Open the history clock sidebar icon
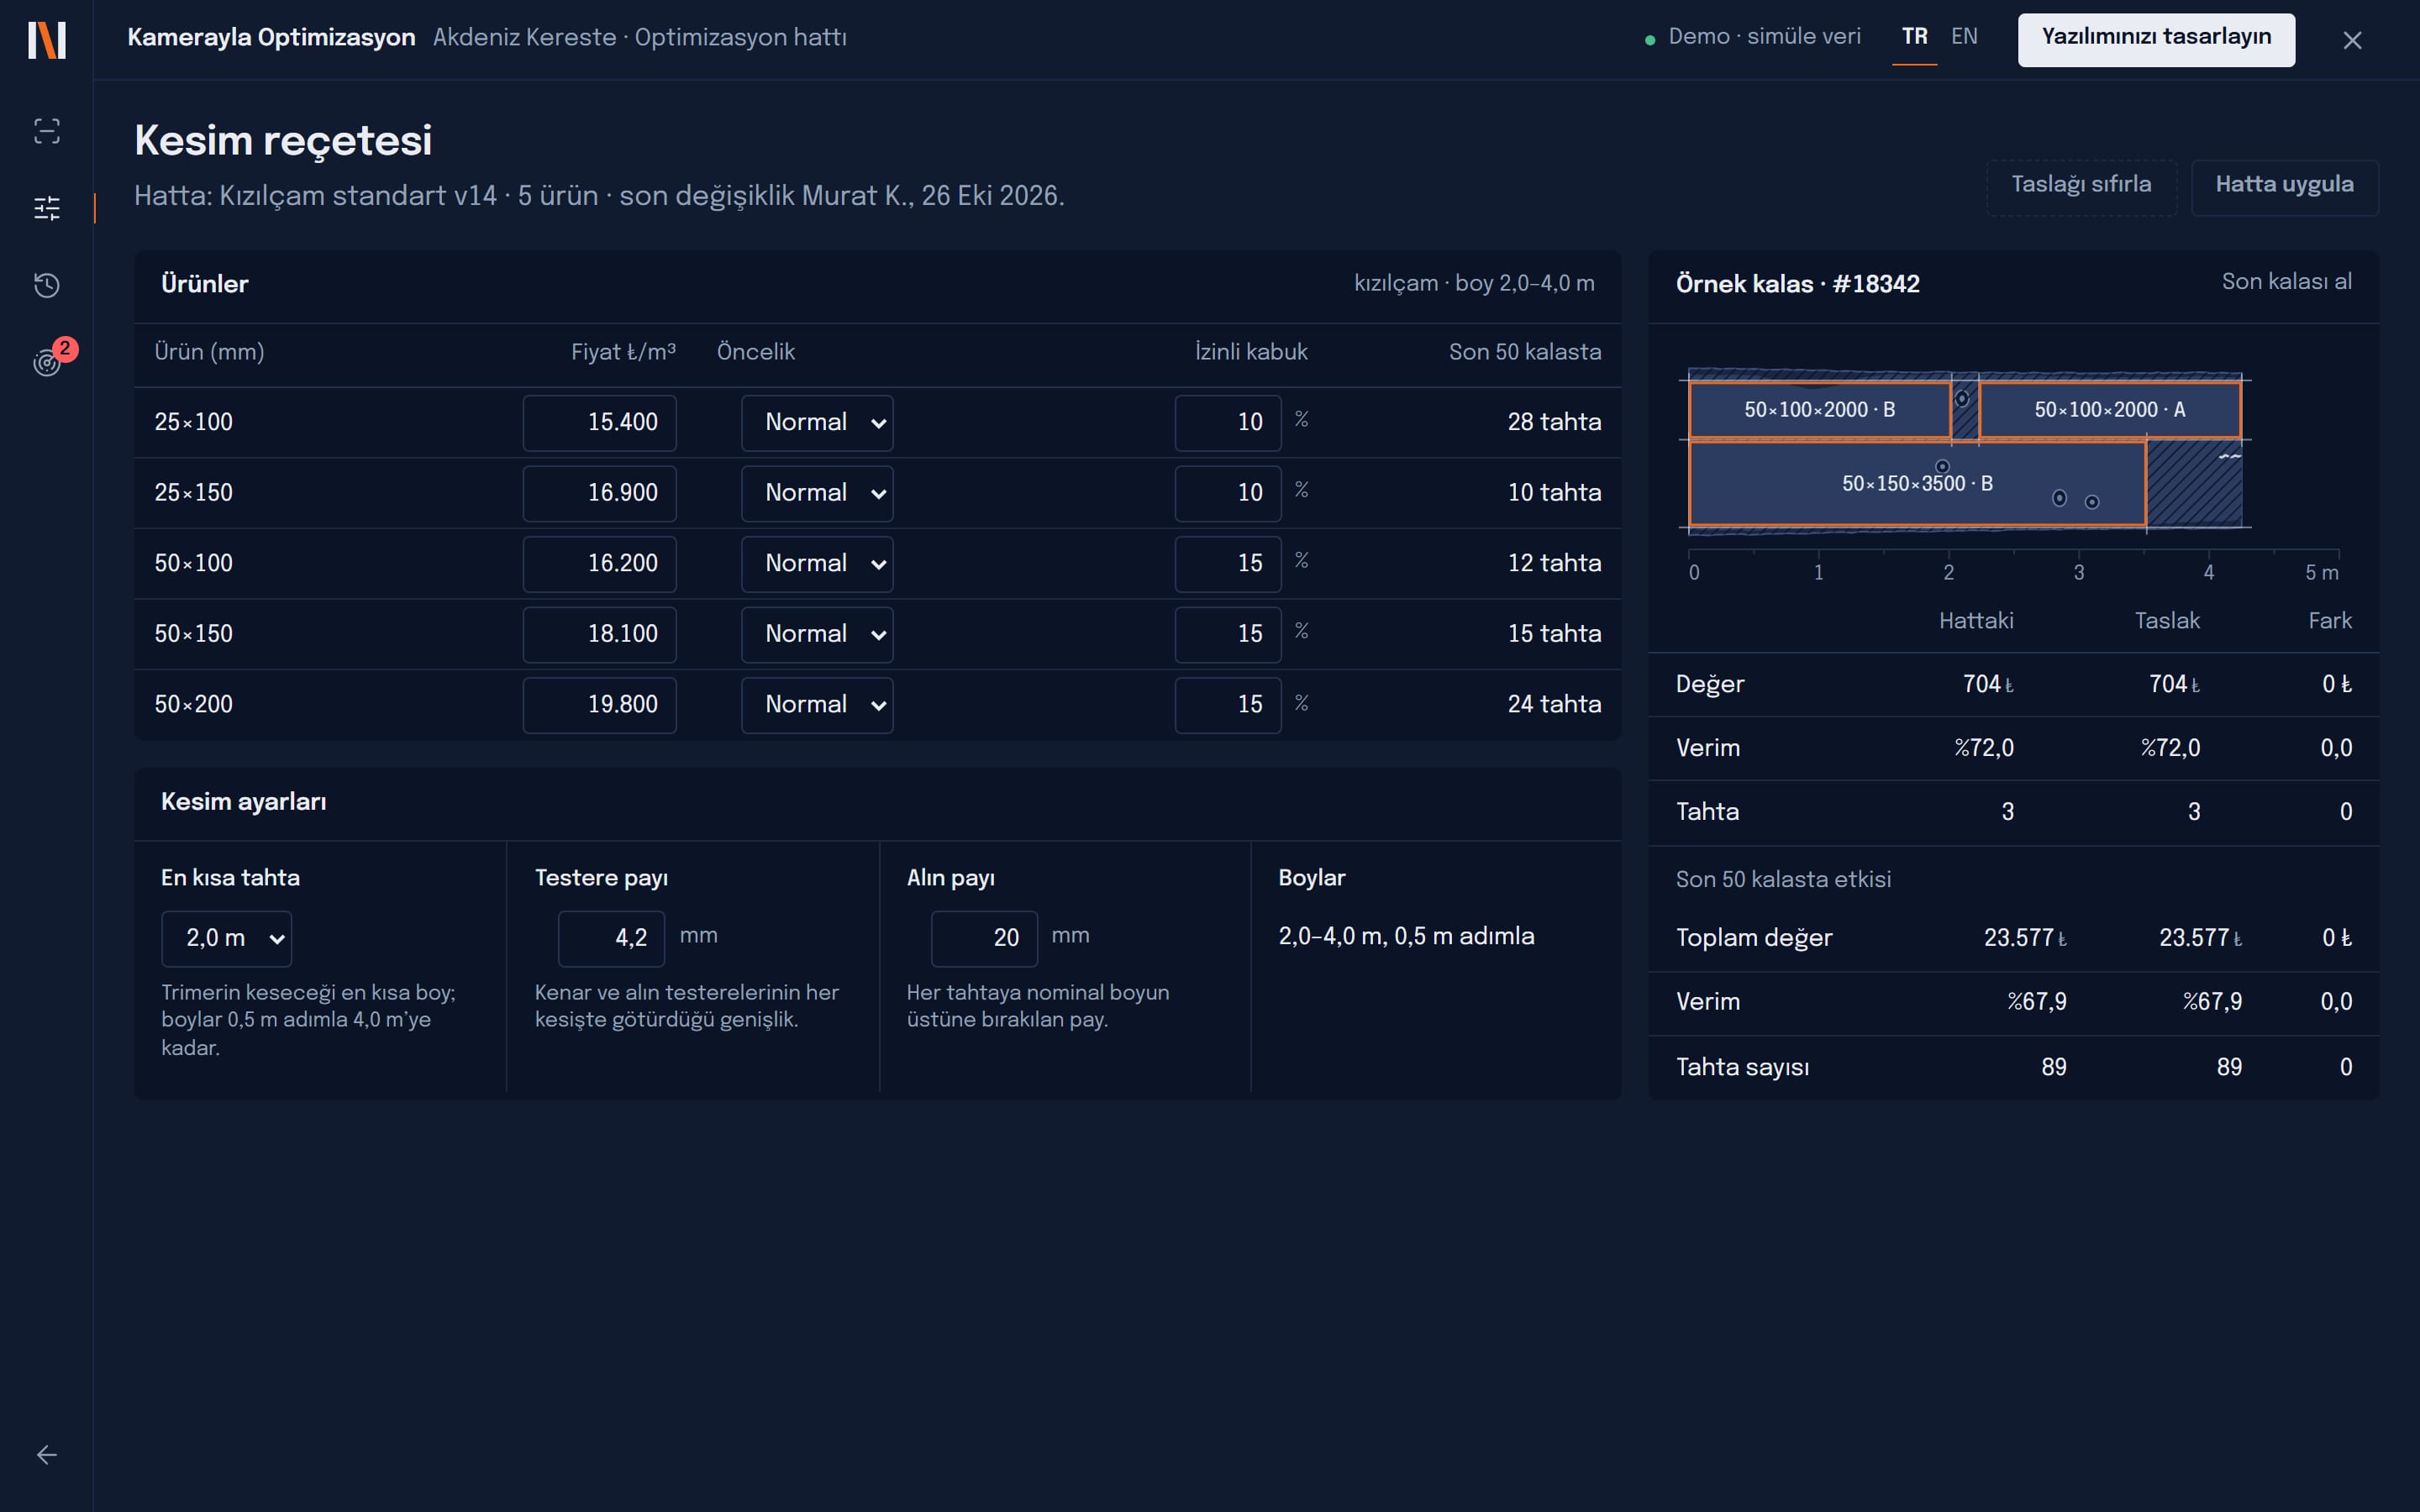This screenshot has width=2420, height=1512. [x=47, y=285]
